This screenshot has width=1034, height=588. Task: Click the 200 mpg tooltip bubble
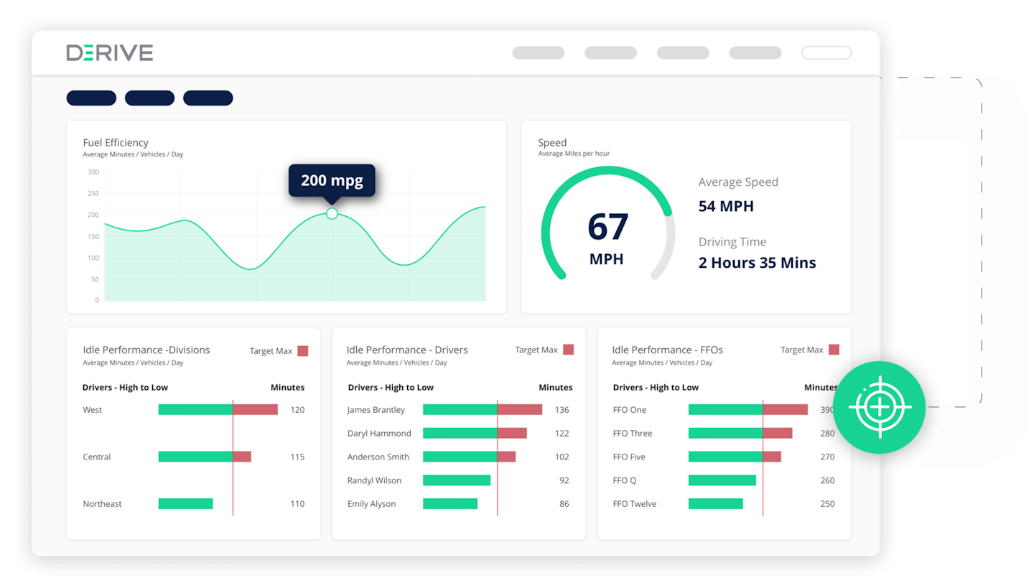point(331,181)
